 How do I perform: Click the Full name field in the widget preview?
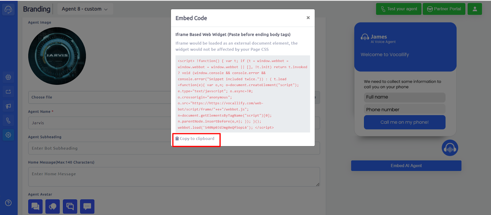click(404, 97)
